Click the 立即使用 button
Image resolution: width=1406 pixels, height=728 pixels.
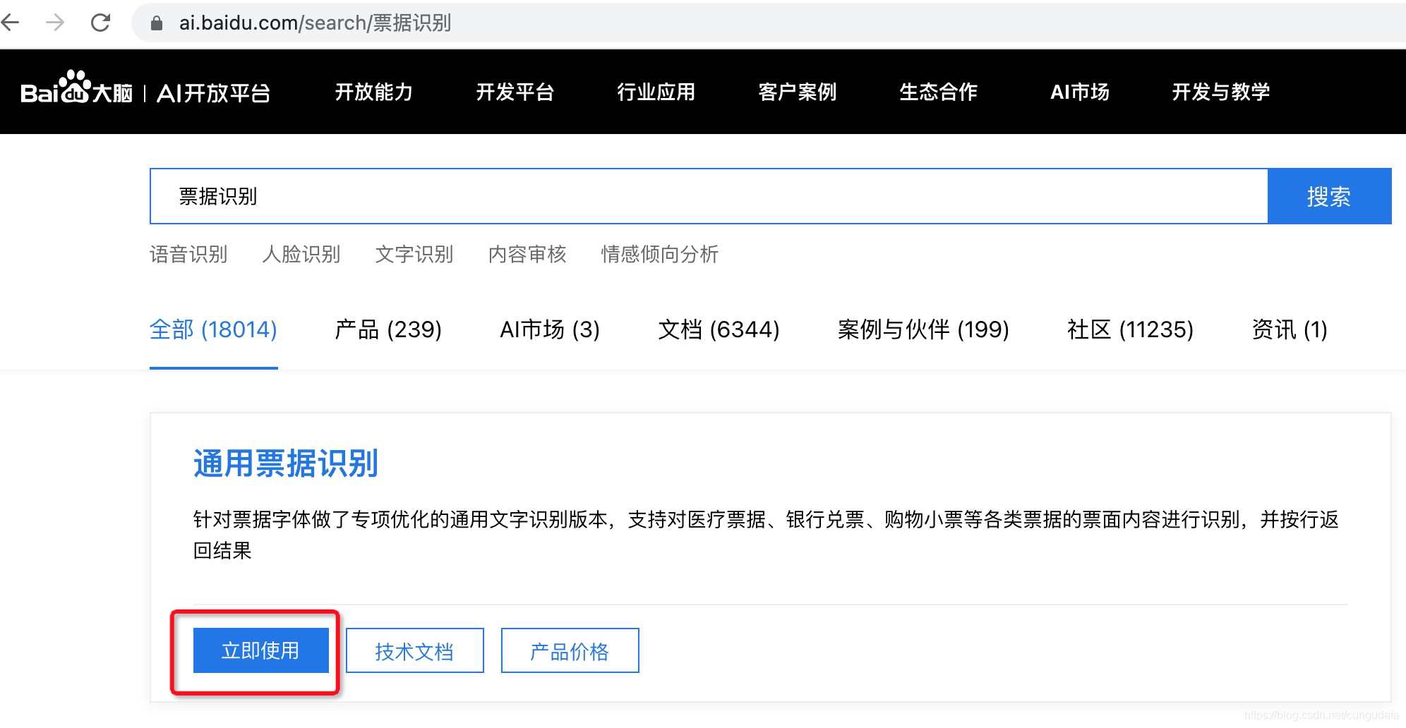[x=261, y=650]
